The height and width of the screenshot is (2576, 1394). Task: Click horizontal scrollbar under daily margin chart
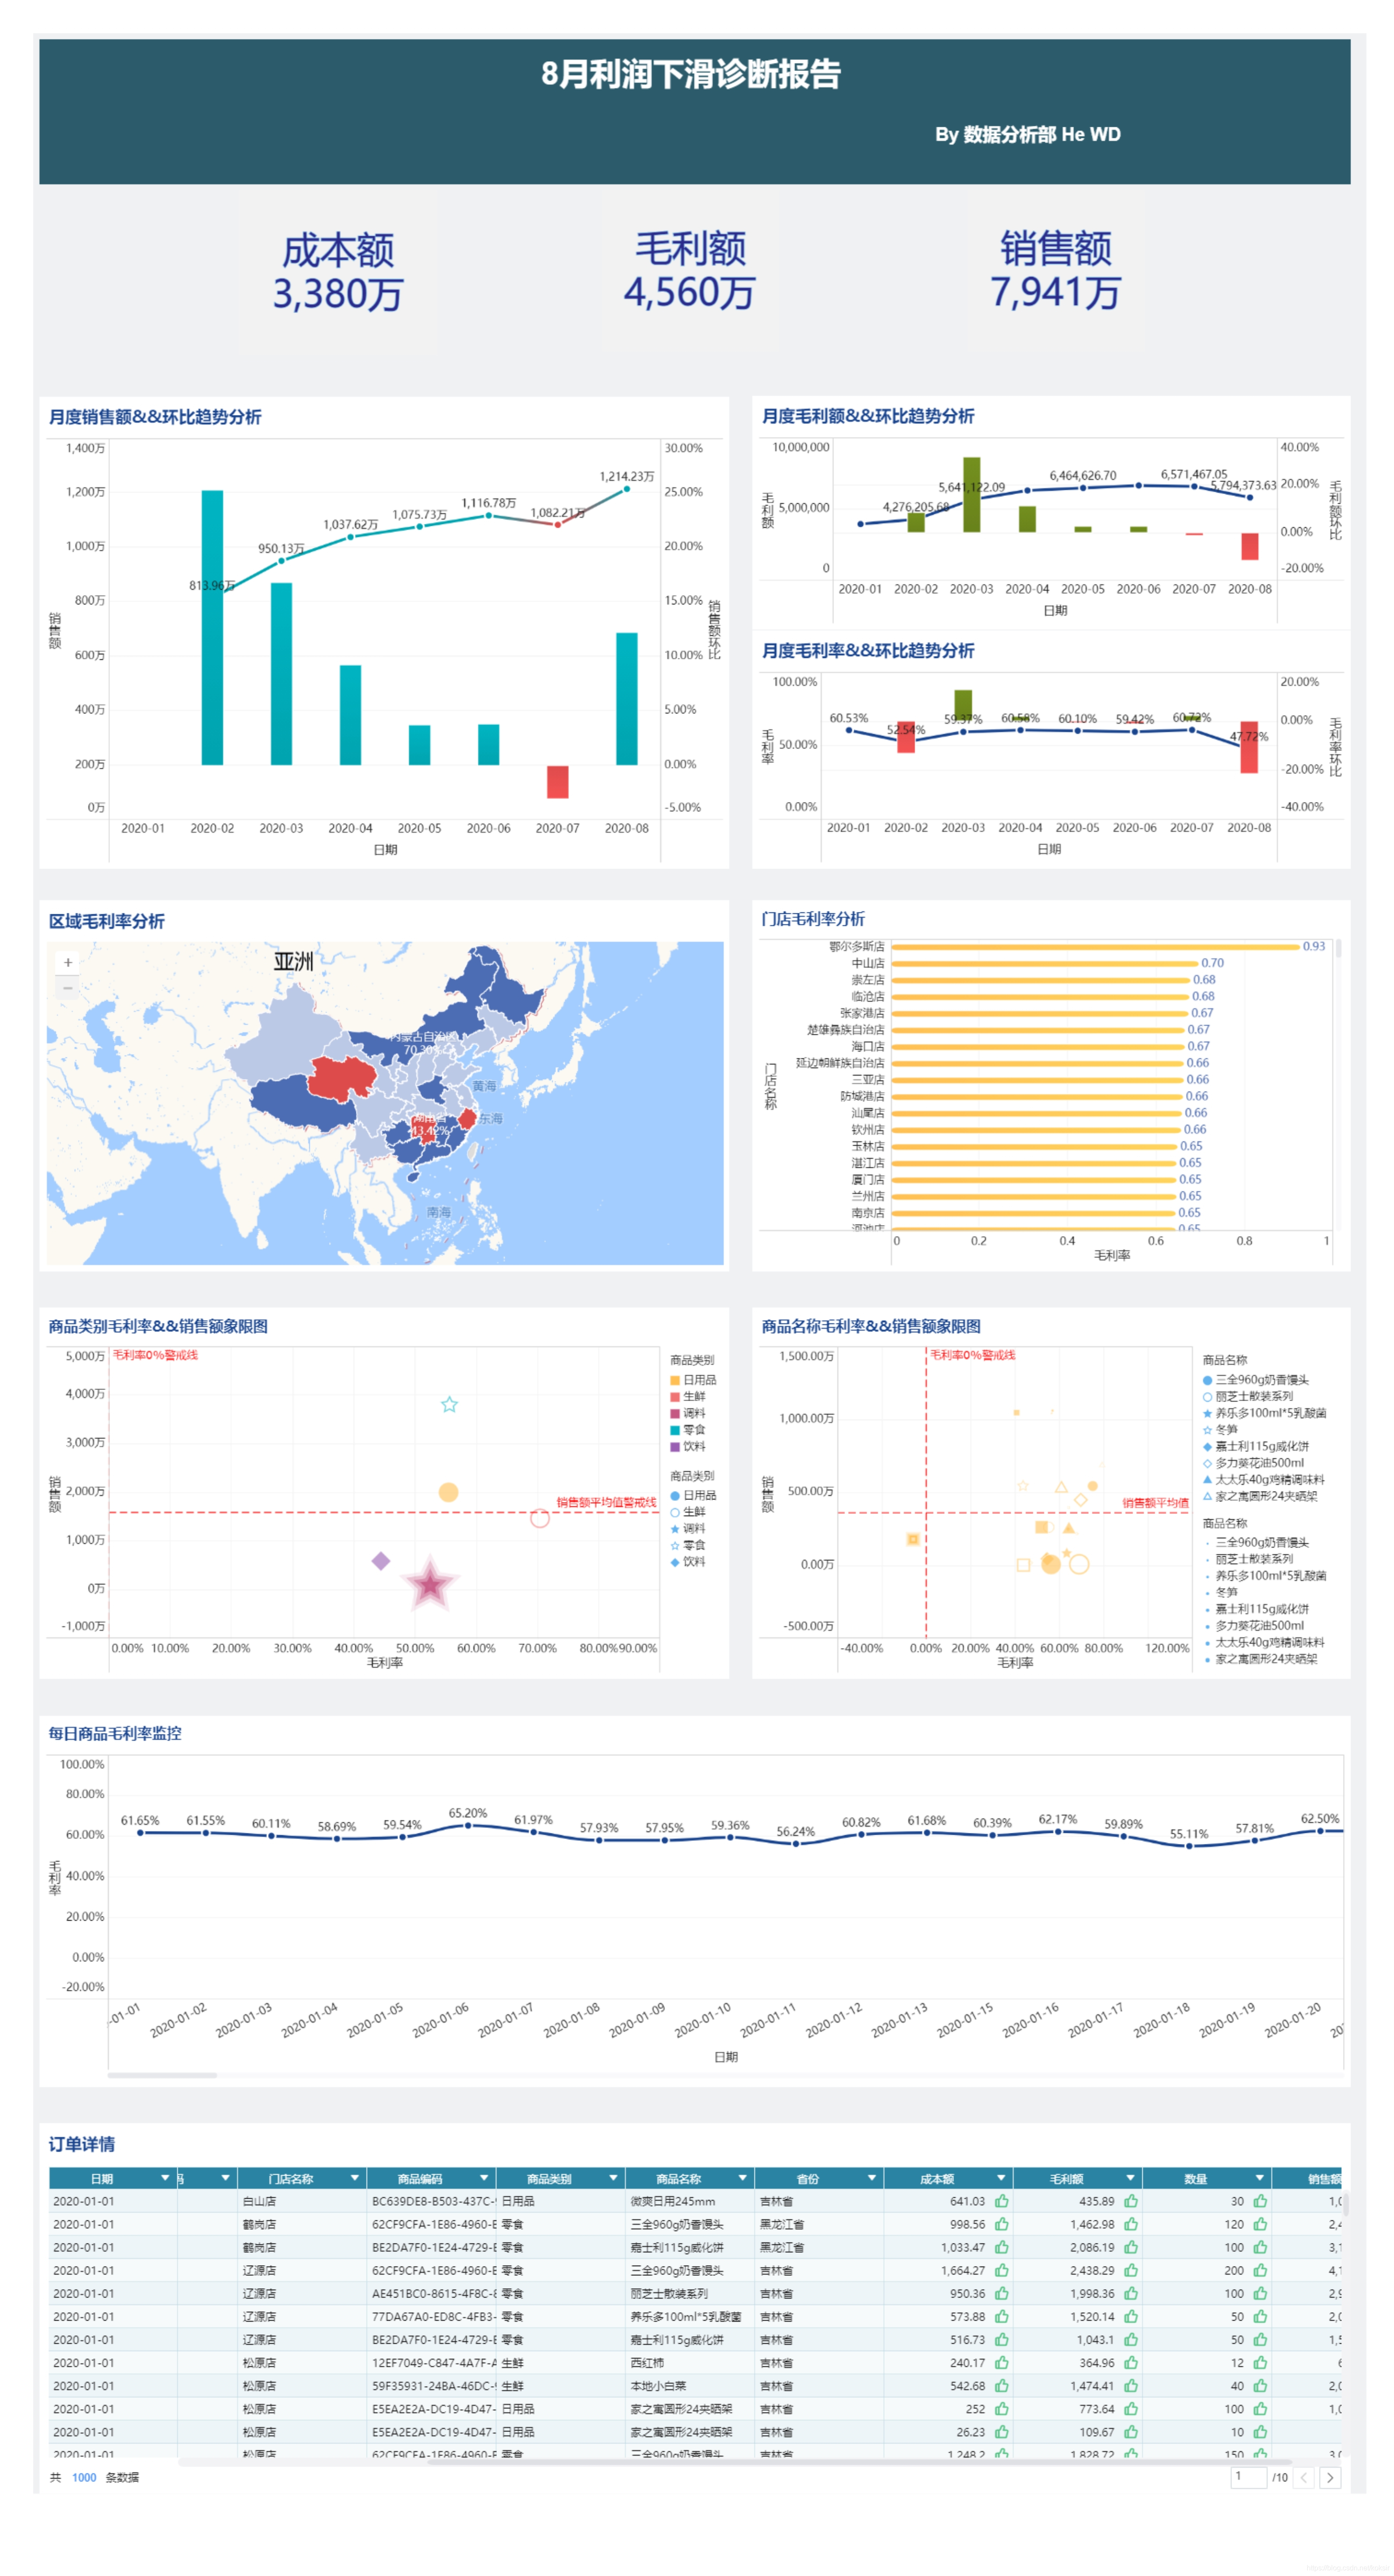162,2075
